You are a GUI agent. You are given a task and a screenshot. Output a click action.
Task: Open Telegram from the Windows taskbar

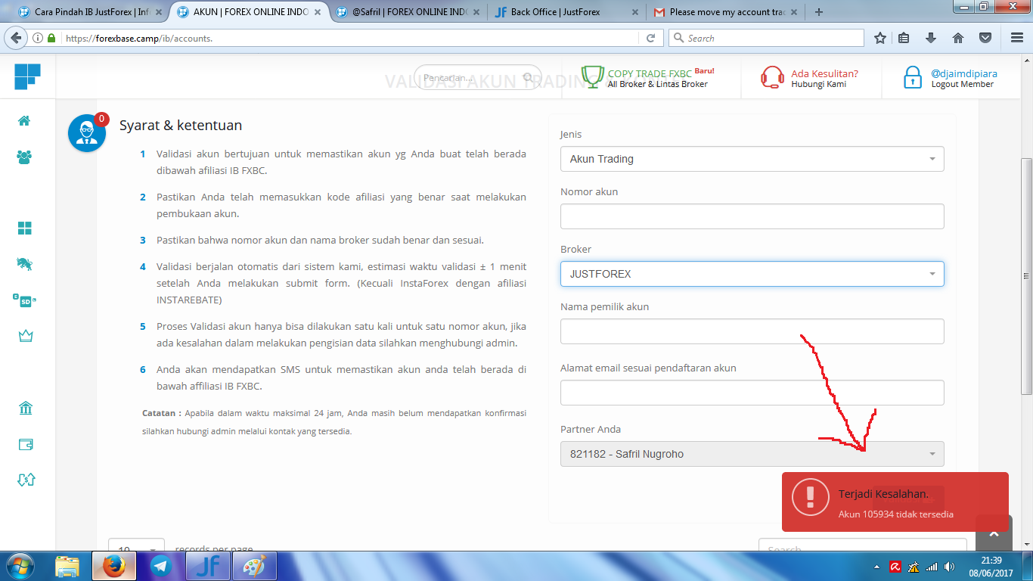tap(160, 566)
